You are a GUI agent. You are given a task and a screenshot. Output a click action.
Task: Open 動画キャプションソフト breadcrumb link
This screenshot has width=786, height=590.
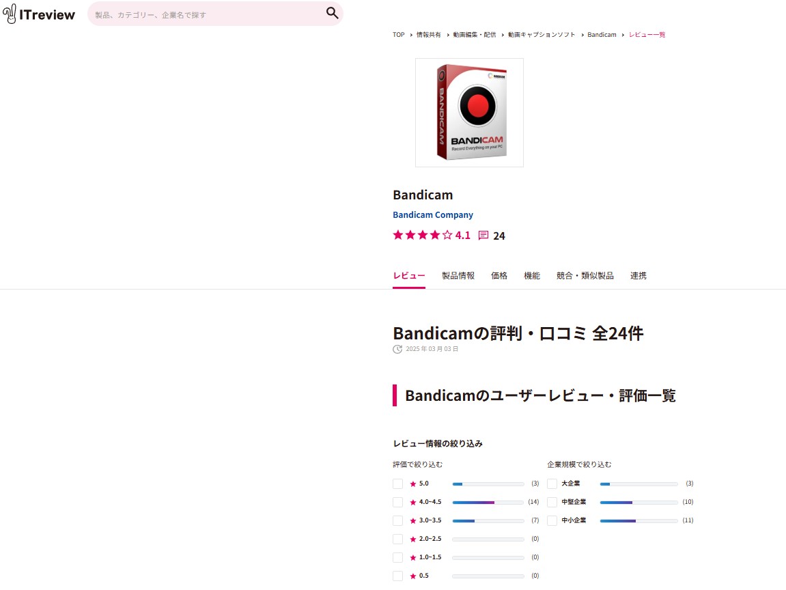click(x=542, y=35)
